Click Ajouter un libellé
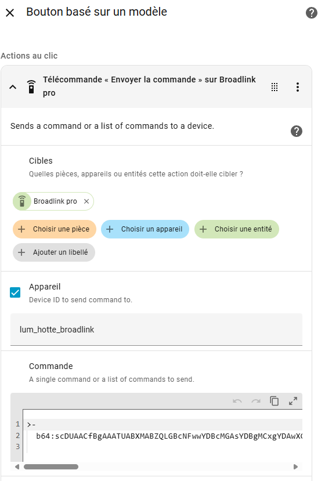This screenshot has width=325, height=481. (x=54, y=252)
